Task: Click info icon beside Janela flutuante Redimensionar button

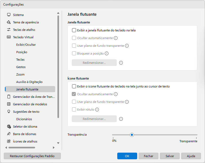Action: 121,63
